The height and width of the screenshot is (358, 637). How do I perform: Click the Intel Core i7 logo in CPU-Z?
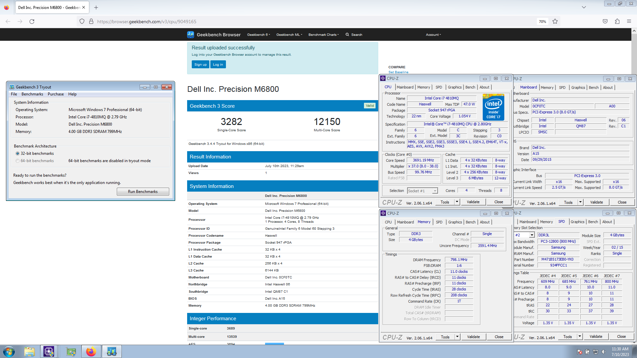[493, 107]
